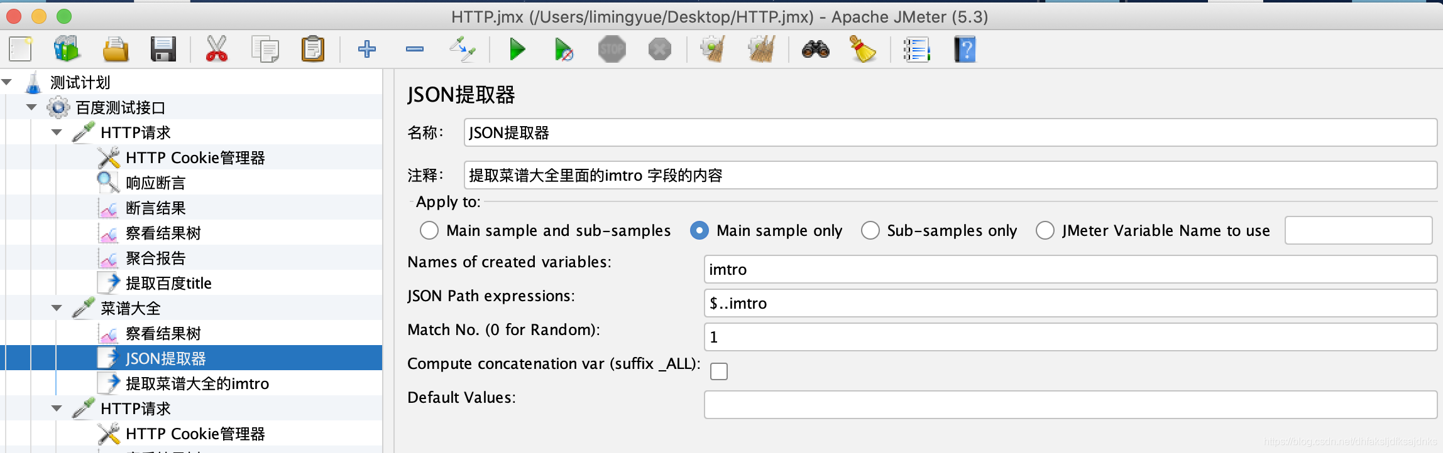
Task: Click the Clear results broom icon
Action: click(713, 49)
